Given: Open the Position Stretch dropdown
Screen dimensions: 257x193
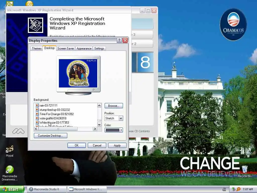Looking at the screenshot, I should (x=121, y=118).
